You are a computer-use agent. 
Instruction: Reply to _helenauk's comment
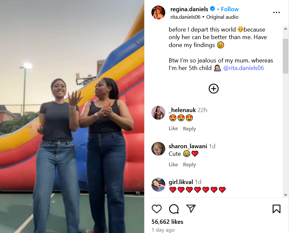pyautogui.click(x=189, y=128)
